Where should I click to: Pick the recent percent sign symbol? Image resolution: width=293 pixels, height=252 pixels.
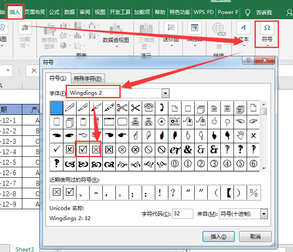click(254, 192)
